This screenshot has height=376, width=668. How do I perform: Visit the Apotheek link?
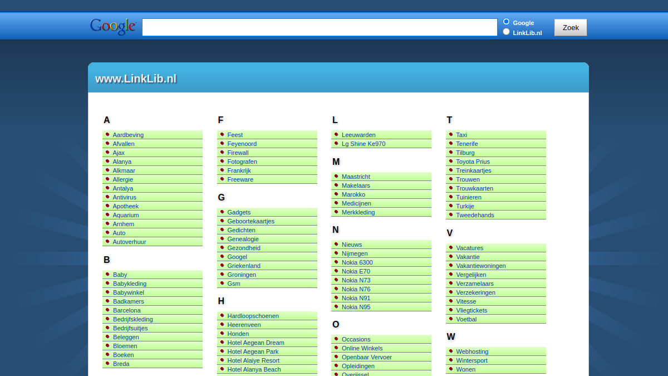pyautogui.click(x=126, y=206)
